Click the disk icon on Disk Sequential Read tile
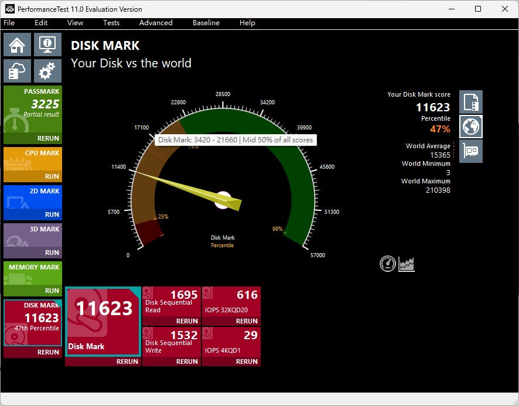Image resolution: width=519 pixels, height=406 pixels. click(x=148, y=292)
